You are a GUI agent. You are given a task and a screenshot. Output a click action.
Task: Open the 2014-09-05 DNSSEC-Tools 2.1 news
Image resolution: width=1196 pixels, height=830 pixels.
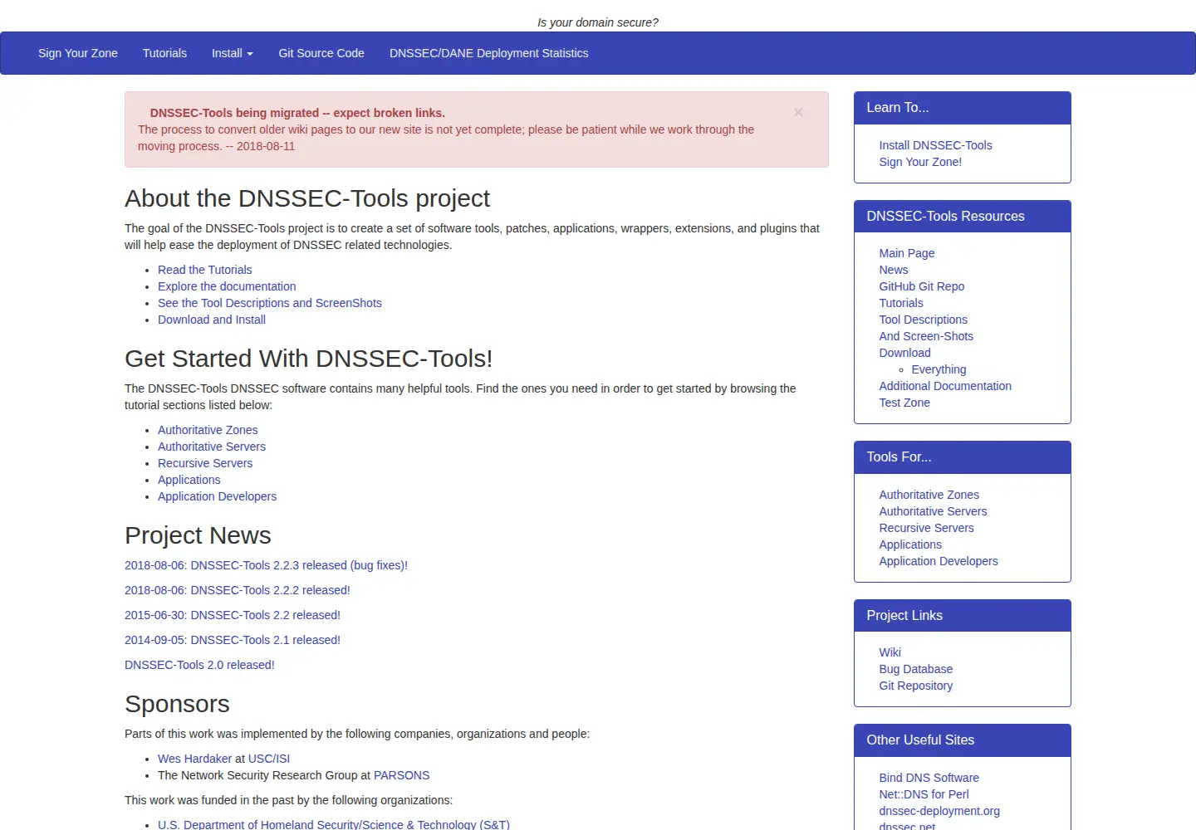coord(233,640)
